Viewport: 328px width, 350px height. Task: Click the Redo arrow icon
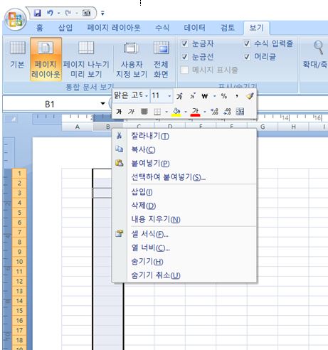(x=68, y=13)
